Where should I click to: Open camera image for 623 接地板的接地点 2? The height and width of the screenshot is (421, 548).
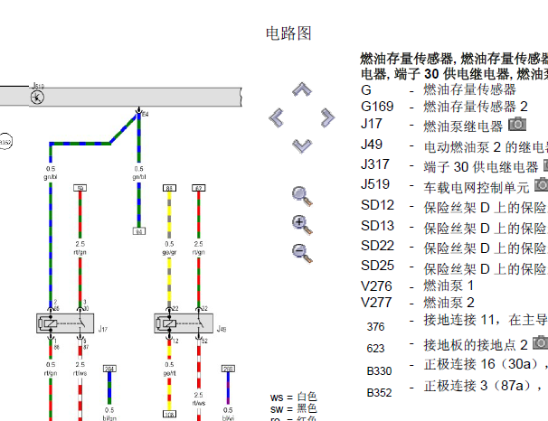[x=540, y=342]
